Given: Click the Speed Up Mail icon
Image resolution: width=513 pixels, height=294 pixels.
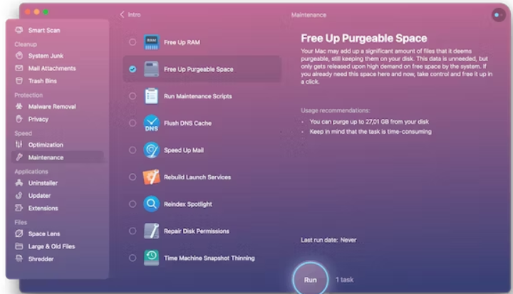Looking at the screenshot, I should [151, 150].
